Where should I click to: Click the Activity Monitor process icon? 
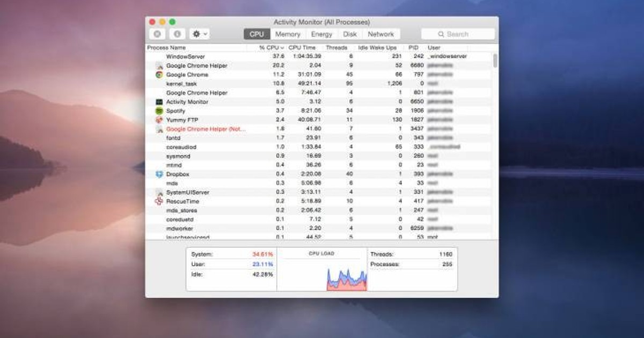159,102
